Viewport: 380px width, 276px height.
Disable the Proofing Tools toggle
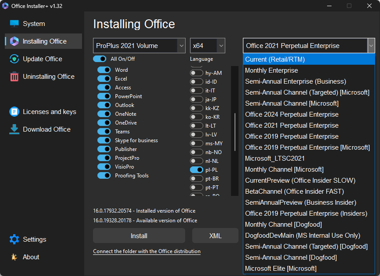tap(104, 175)
